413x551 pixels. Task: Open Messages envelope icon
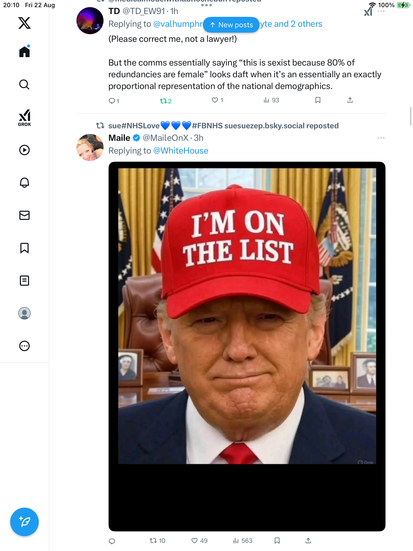(24, 215)
